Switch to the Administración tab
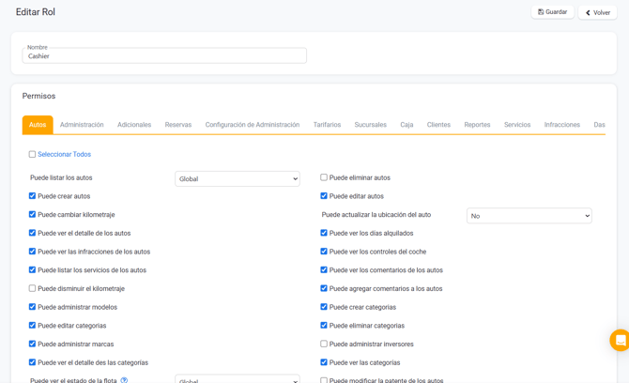The width and height of the screenshot is (629, 383). click(x=82, y=125)
